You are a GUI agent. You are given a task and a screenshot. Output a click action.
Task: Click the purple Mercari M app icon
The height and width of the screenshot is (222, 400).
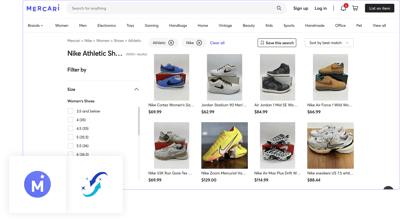[38, 184]
